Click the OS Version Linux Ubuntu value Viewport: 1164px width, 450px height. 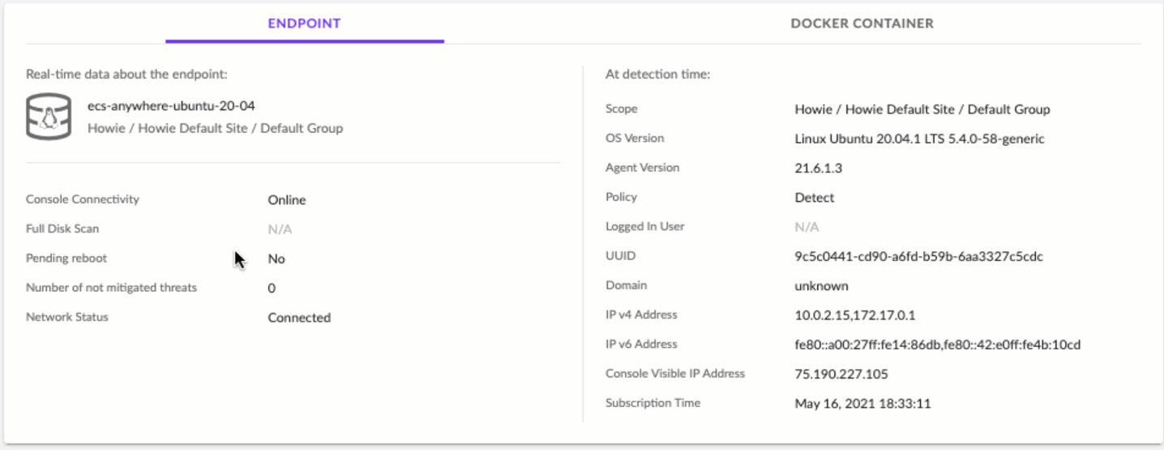(919, 139)
